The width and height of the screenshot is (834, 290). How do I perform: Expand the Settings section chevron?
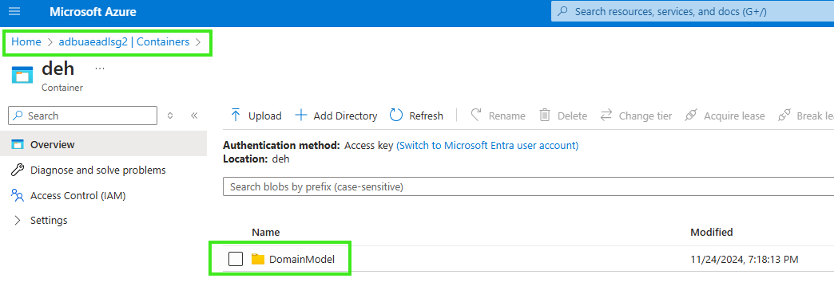coord(18,221)
